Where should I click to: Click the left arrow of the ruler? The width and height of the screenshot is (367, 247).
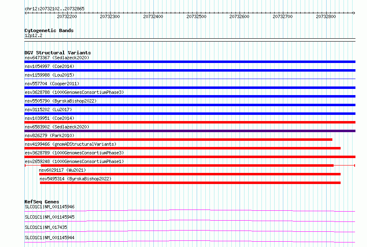point(26,13)
